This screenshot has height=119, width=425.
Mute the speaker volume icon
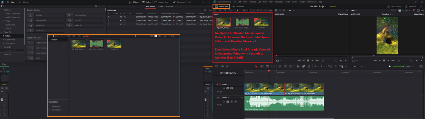coord(390,66)
